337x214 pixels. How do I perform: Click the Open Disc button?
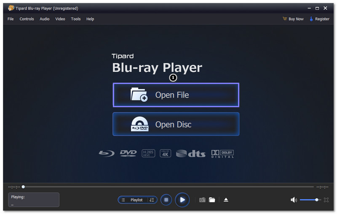(176, 124)
